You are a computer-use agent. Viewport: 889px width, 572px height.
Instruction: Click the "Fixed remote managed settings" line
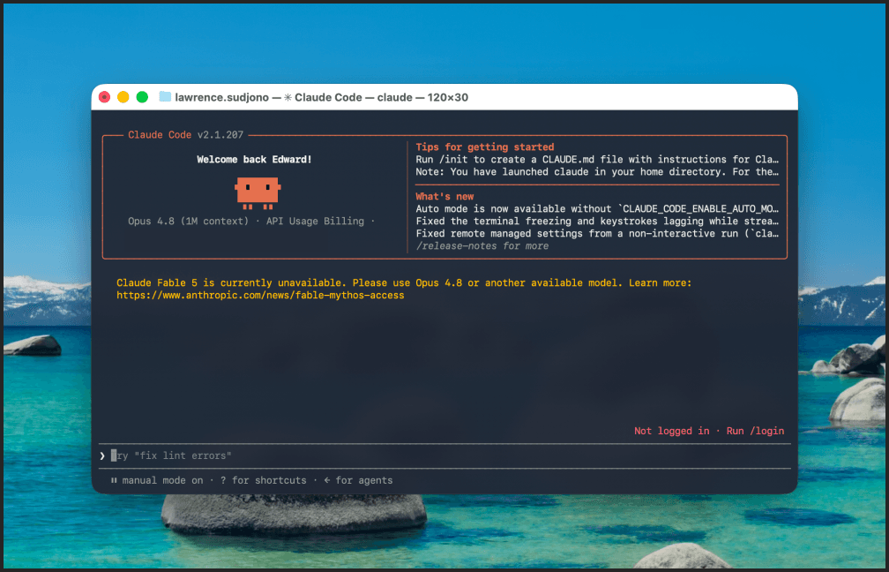[x=597, y=233]
